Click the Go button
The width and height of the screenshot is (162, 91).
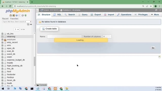point(153,48)
